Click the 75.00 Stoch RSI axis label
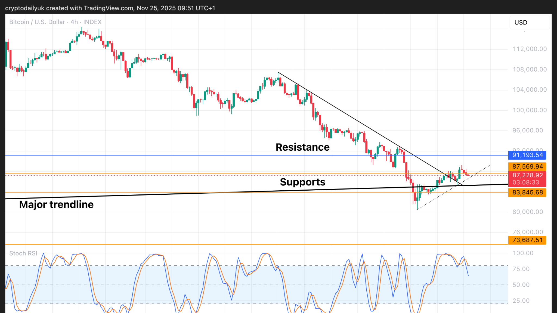This screenshot has width=557, height=313. pyautogui.click(x=521, y=269)
